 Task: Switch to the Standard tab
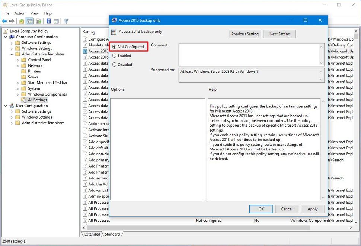coord(113,234)
